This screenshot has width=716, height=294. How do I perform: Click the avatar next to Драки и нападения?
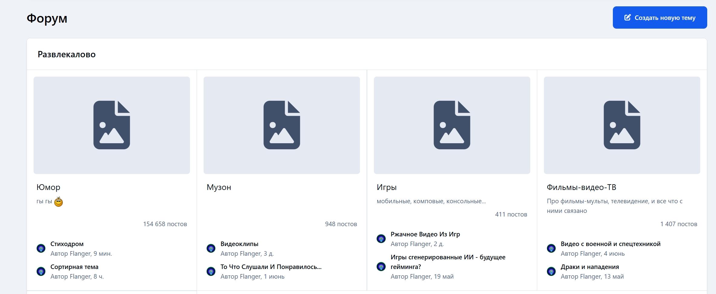point(551,271)
